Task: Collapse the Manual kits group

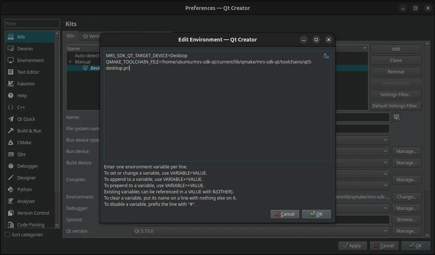Action: pyautogui.click(x=71, y=62)
